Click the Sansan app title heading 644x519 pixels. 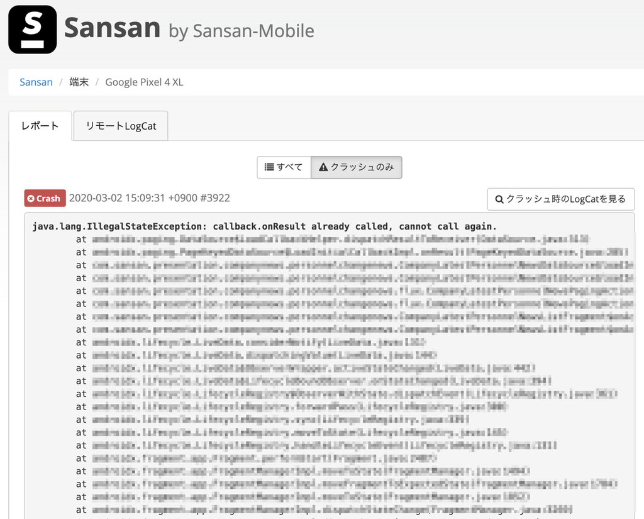112,28
